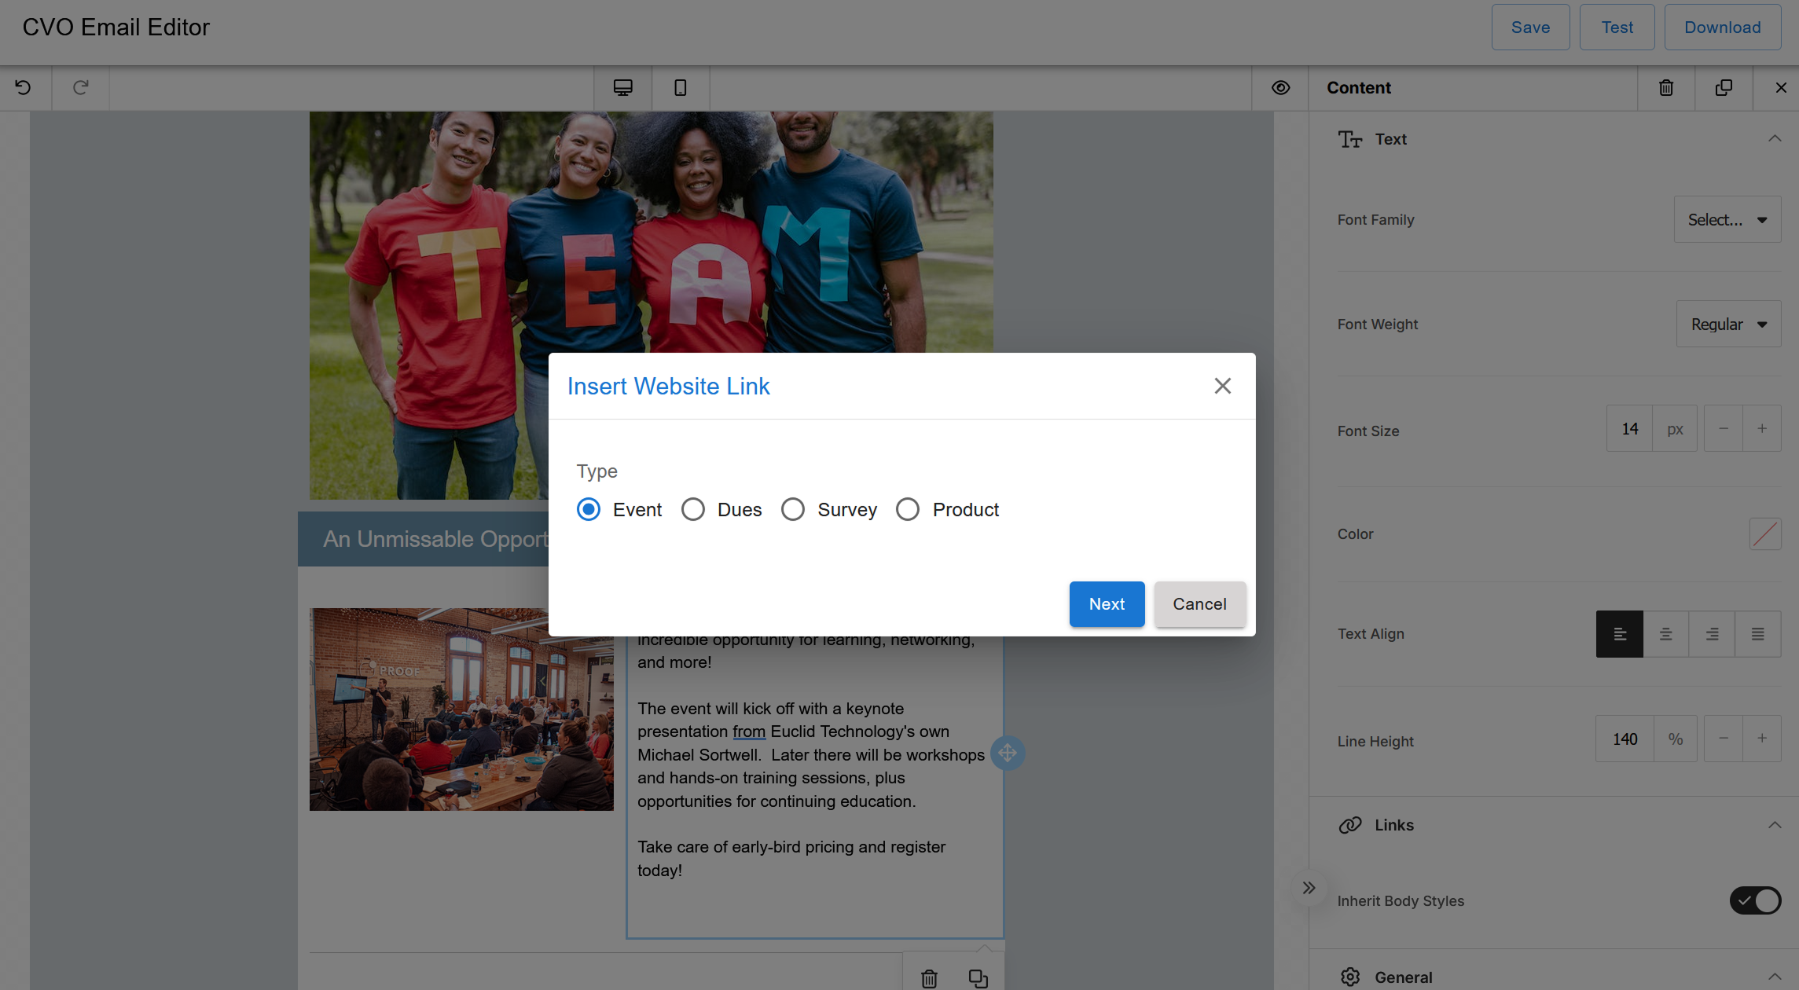Delete content via Content panel trash icon
This screenshot has width=1799, height=990.
(1666, 87)
